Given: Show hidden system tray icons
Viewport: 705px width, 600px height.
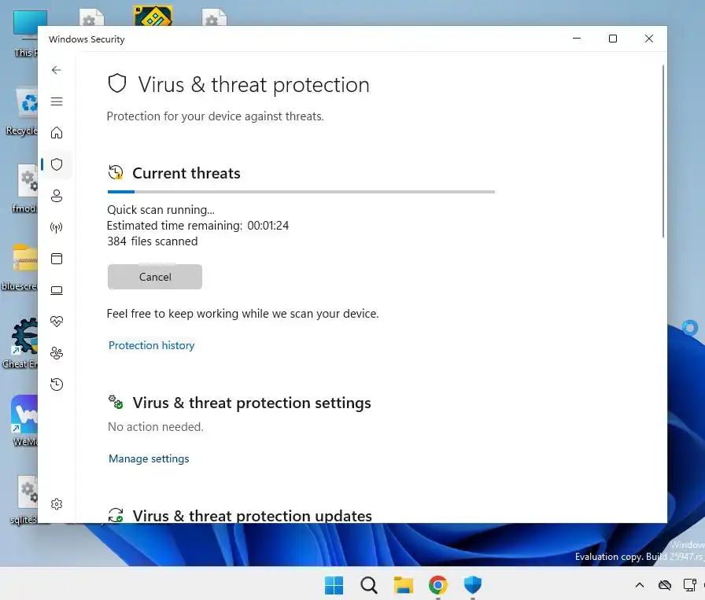Looking at the screenshot, I should tap(640, 585).
